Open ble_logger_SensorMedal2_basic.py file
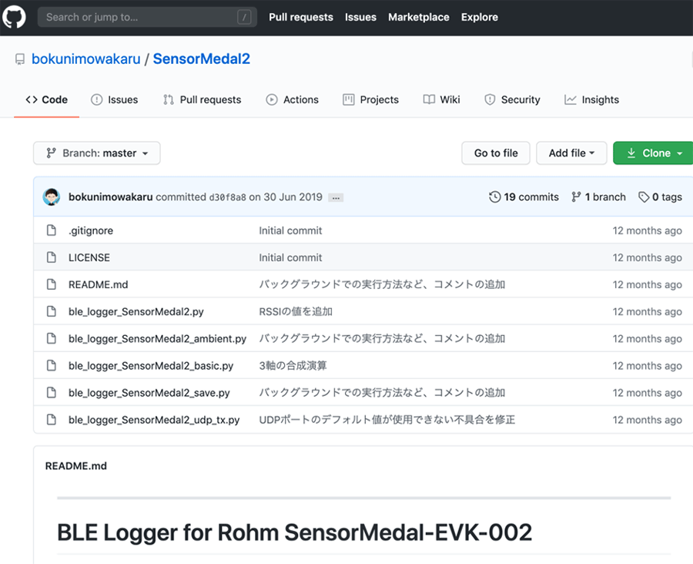 pos(151,366)
